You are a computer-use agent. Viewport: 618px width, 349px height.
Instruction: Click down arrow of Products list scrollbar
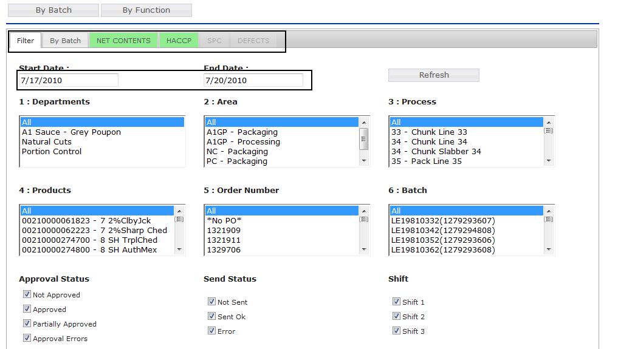click(179, 249)
